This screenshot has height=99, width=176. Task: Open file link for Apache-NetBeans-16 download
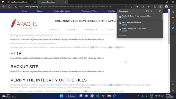point(124,18)
